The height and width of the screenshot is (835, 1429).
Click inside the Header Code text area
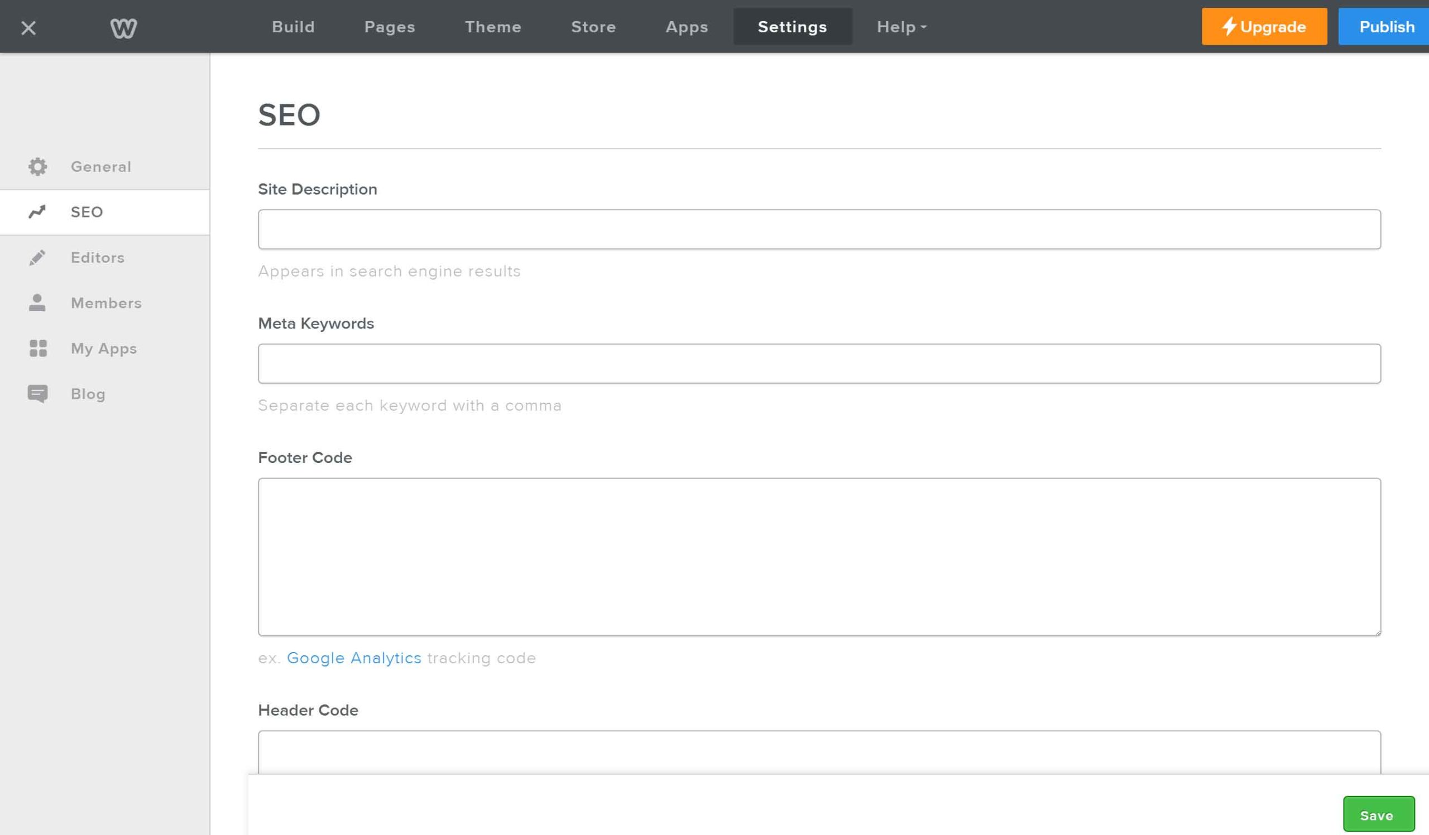(819, 752)
